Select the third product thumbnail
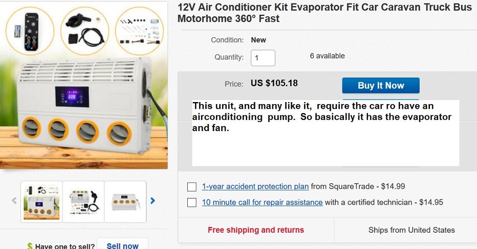This screenshot has height=249, width=477. [x=125, y=202]
